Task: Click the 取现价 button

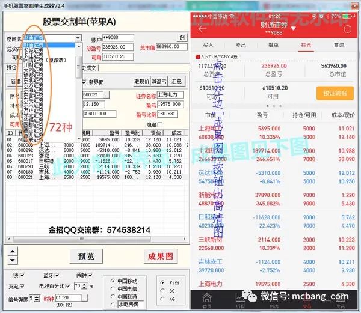Action: [x=142, y=81]
